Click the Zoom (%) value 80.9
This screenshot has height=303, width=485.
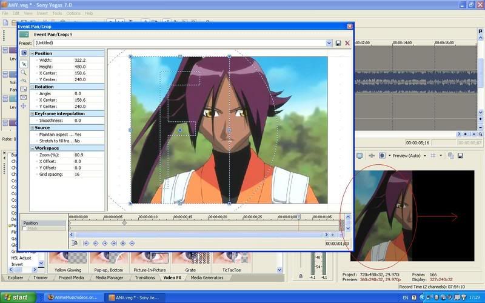79,155
